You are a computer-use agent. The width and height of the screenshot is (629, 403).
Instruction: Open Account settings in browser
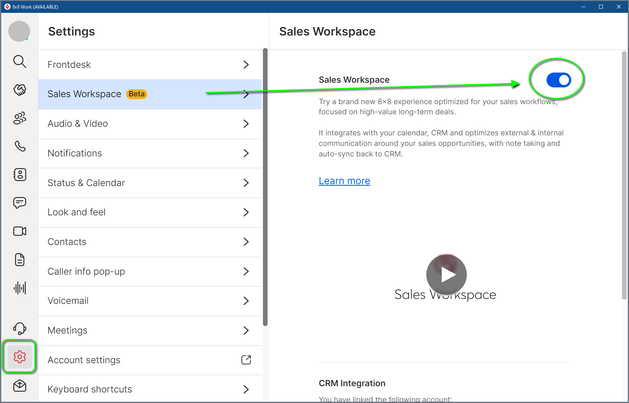click(150, 360)
